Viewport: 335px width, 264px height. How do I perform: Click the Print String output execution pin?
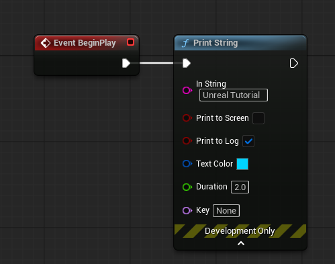click(x=294, y=63)
